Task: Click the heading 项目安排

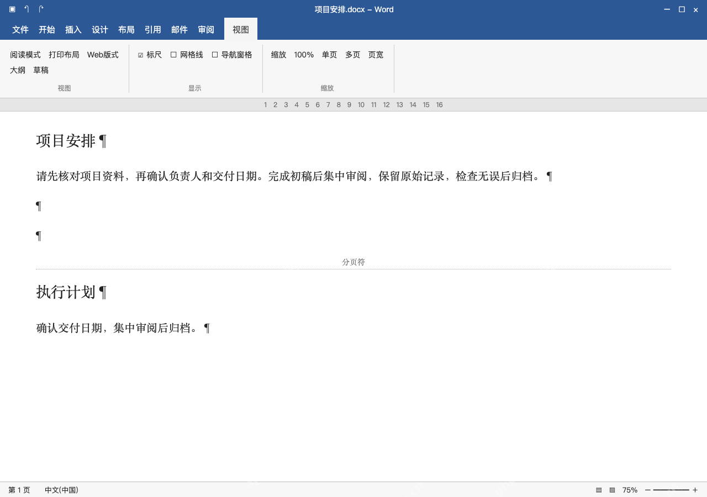Action: click(x=66, y=141)
